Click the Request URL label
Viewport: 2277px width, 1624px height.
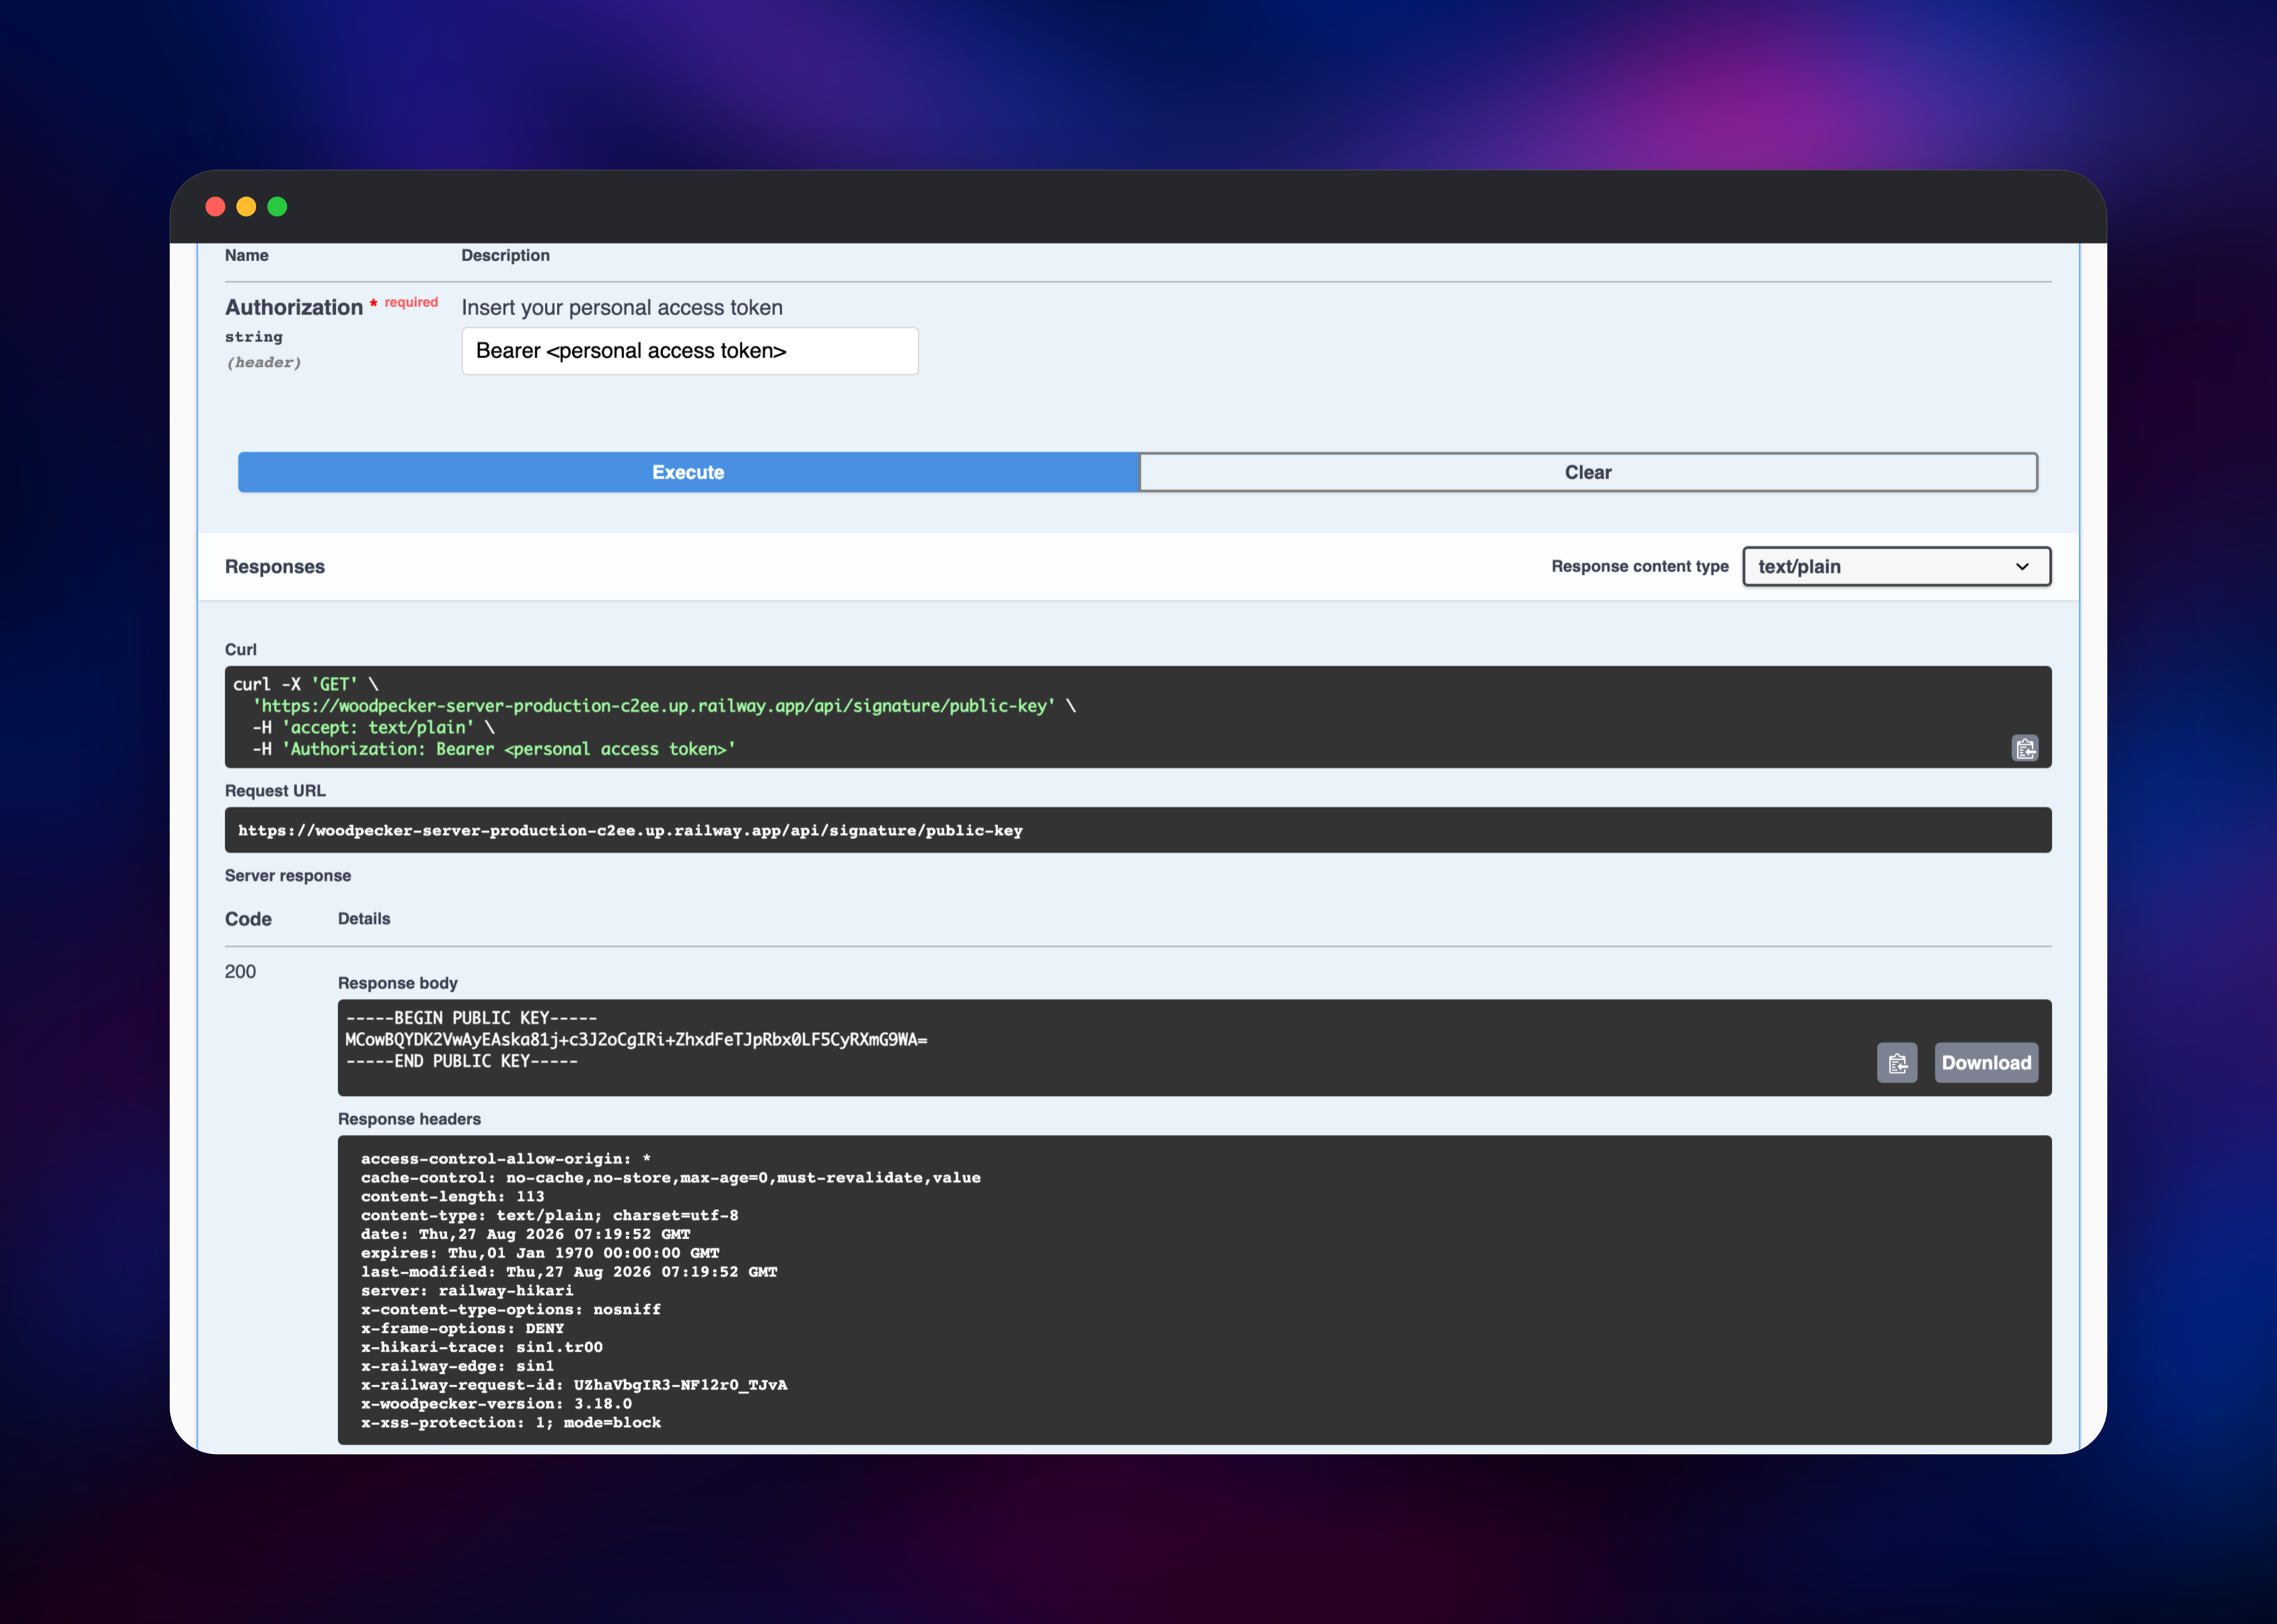(275, 791)
